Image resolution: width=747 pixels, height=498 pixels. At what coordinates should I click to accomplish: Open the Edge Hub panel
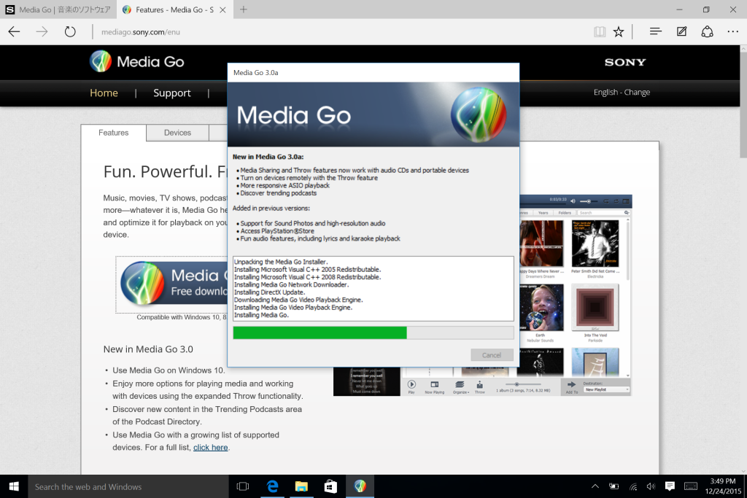click(656, 31)
